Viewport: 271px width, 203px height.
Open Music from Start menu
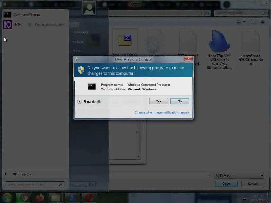pyautogui.click(x=76, y=51)
